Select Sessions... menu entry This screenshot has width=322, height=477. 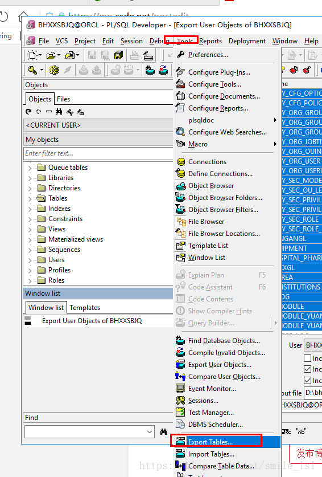[x=226, y=400]
